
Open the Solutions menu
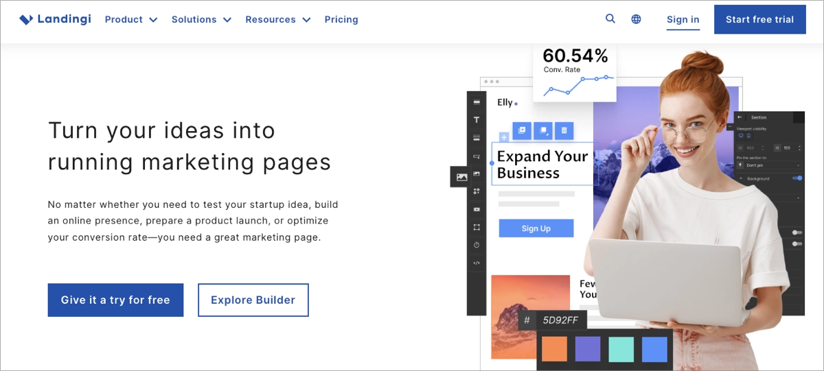point(201,19)
